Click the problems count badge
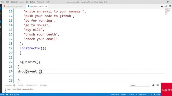The image size is (172, 96). 14,85
